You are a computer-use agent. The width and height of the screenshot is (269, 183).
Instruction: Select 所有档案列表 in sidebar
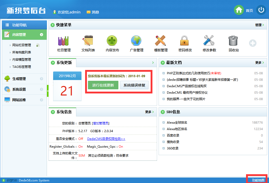point(22,52)
